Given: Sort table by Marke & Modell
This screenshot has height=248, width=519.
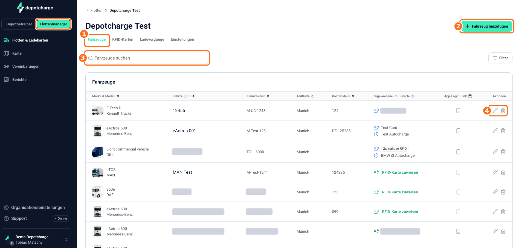Looking at the screenshot, I should pos(106,96).
